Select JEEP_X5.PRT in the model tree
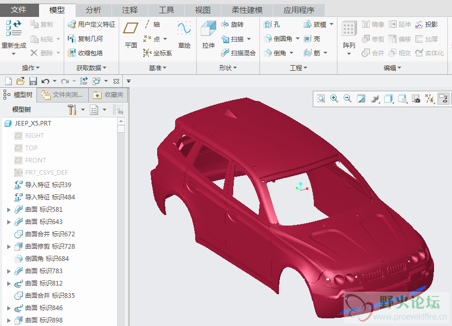 [x=28, y=124]
